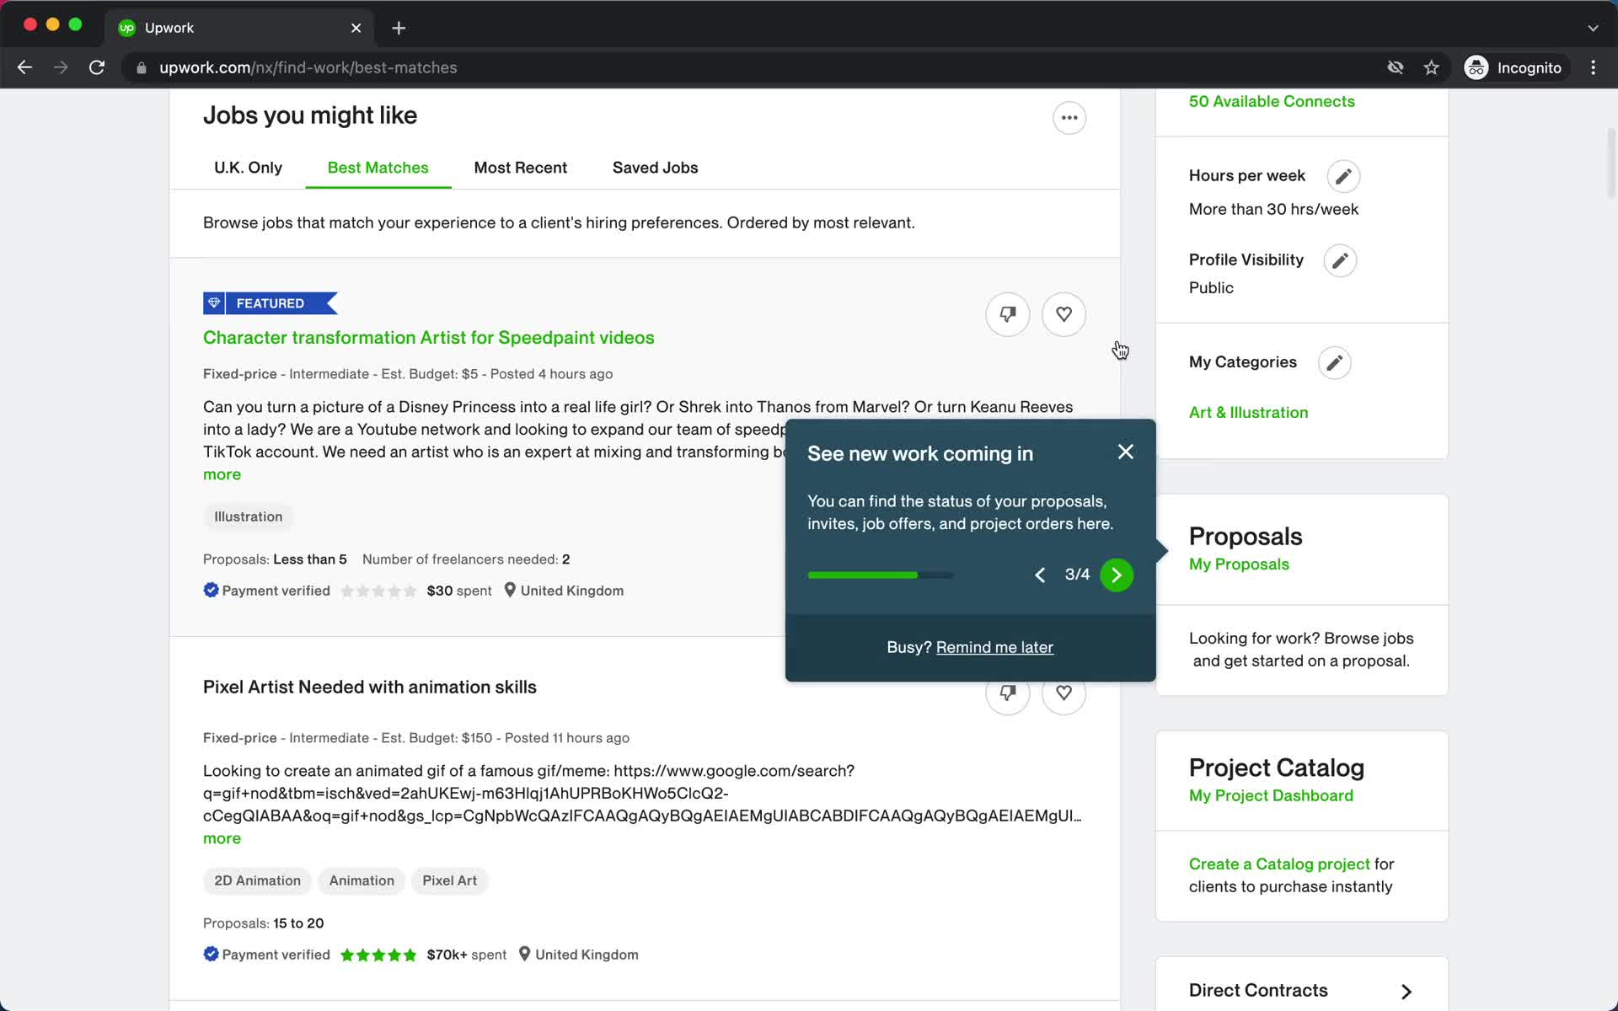Click the save/heart icon on Pixel Artist job
The width and height of the screenshot is (1618, 1011).
pos(1063,693)
